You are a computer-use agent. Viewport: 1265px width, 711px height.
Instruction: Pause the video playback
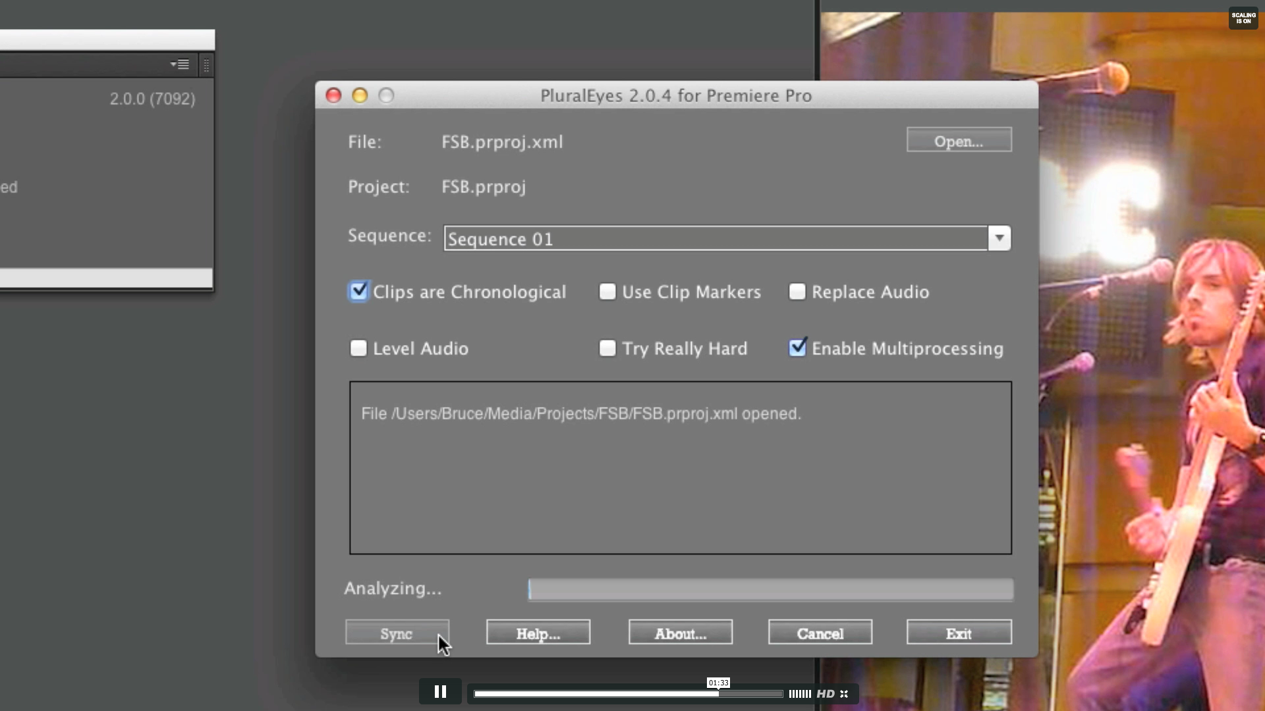[x=440, y=692]
